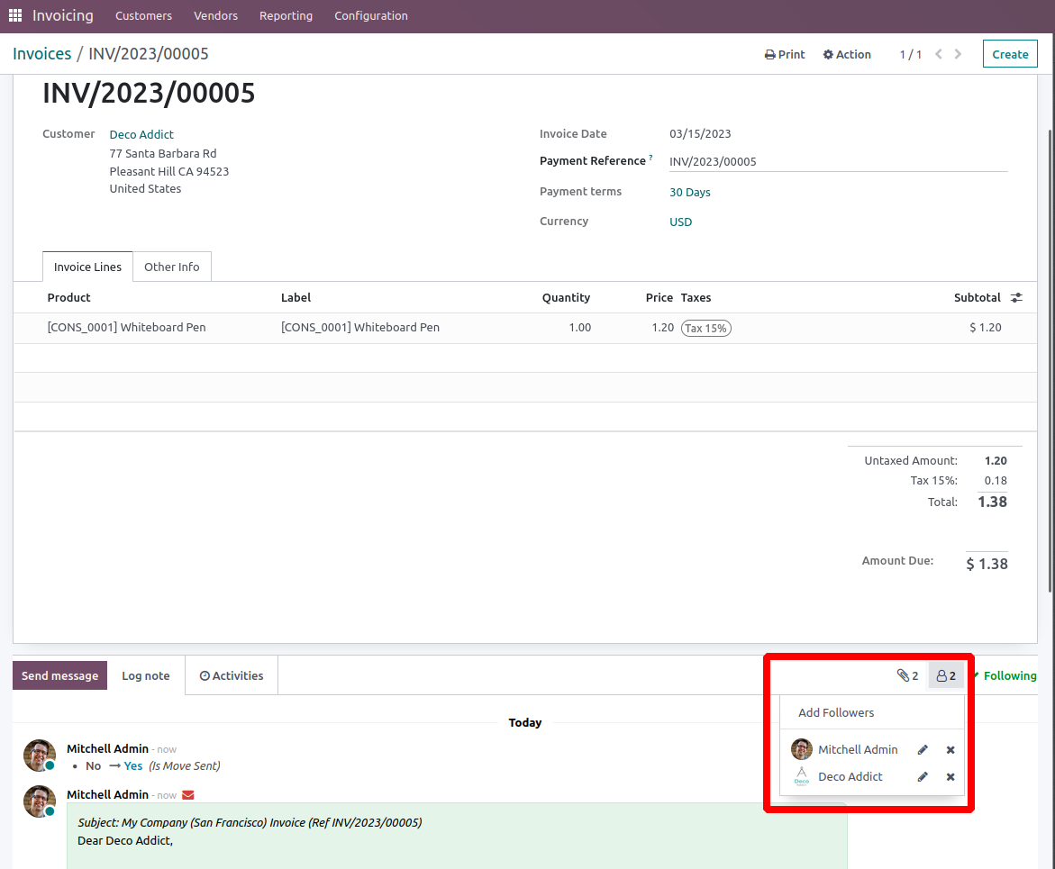Click the Send message button
The height and width of the screenshot is (869, 1055).
click(59, 675)
